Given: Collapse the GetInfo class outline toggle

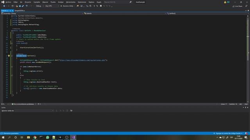Looking at the screenshot, I should pyautogui.click(x=12, y=31).
